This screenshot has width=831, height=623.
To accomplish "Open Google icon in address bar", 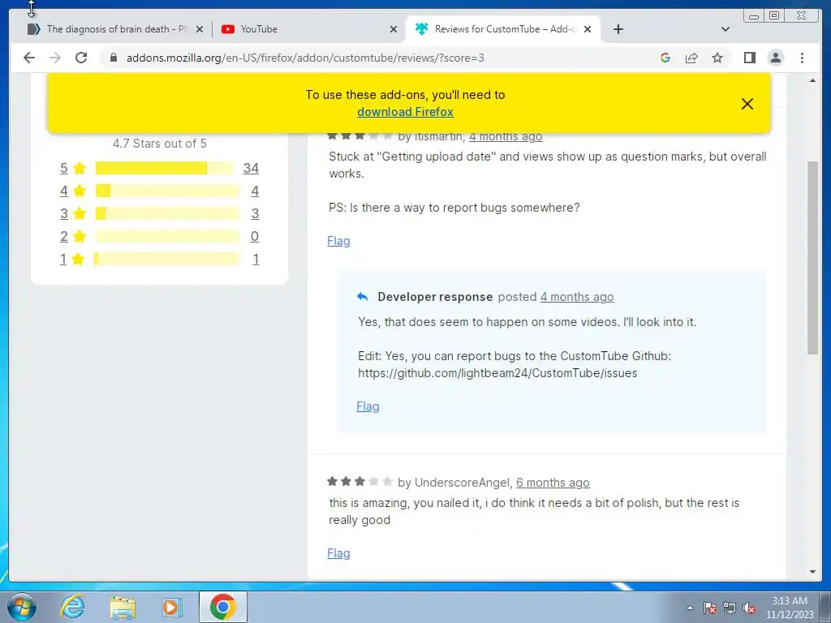I will [x=665, y=58].
